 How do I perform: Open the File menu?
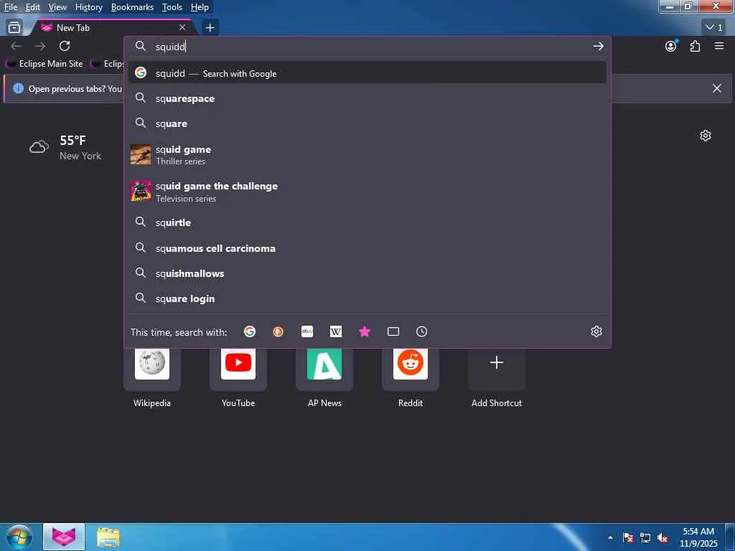click(10, 7)
